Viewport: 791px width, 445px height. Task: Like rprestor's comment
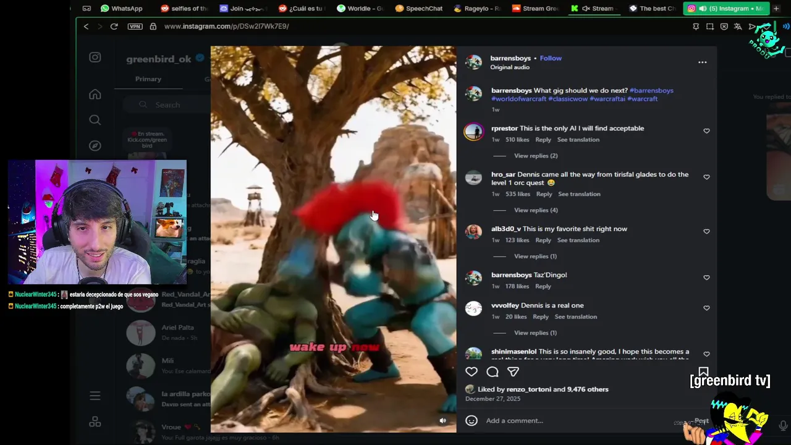(x=706, y=131)
